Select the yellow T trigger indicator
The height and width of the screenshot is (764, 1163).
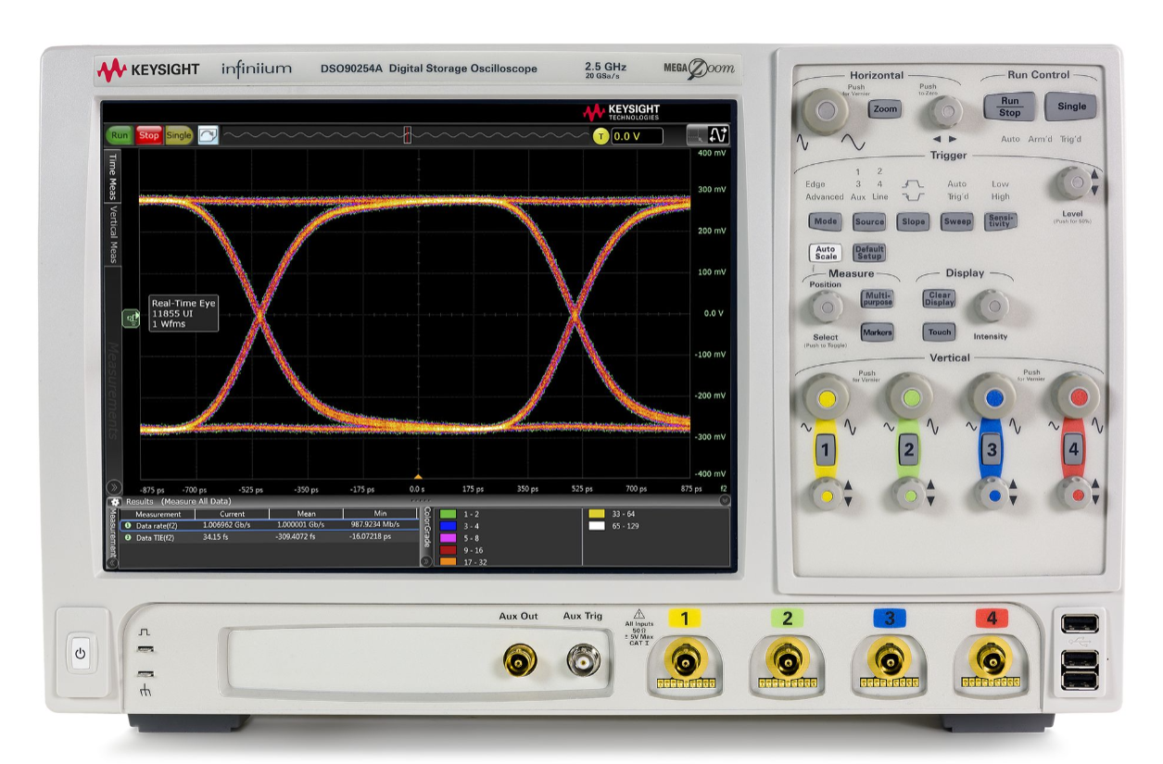coord(601,135)
